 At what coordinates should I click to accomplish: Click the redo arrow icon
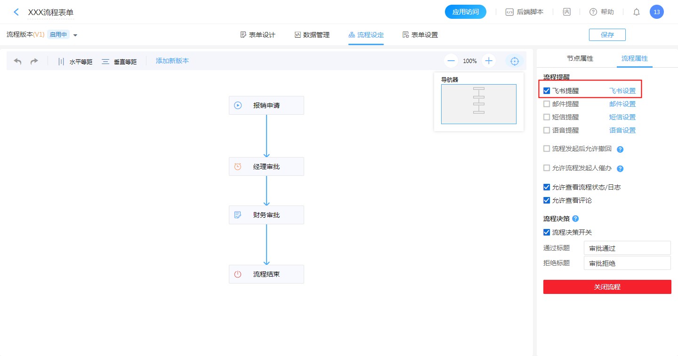[x=34, y=61]
